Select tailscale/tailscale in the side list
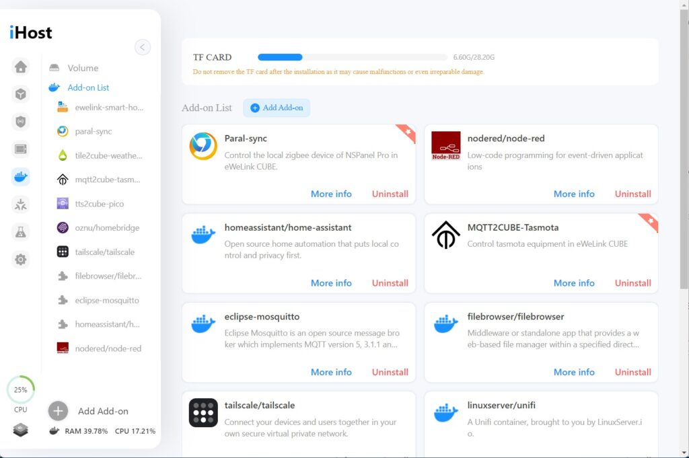 coord(104,252)
